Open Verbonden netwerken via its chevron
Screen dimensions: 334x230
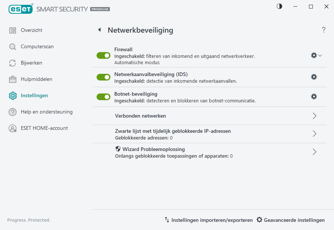pos(314,116)
